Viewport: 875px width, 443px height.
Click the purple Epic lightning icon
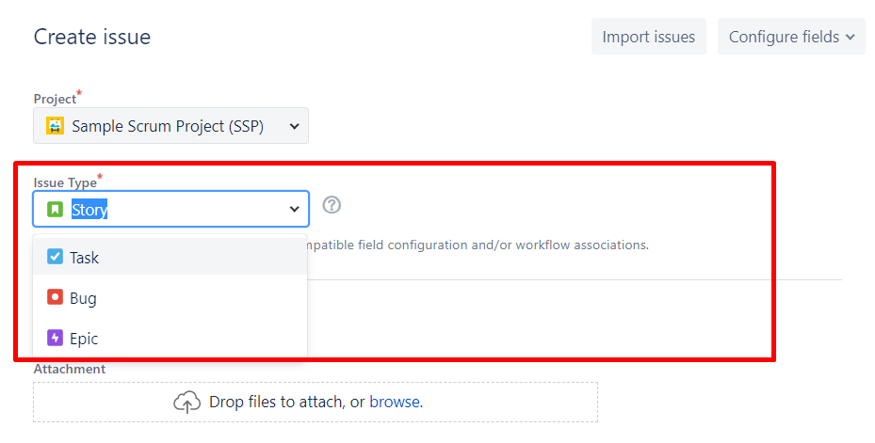55,339
